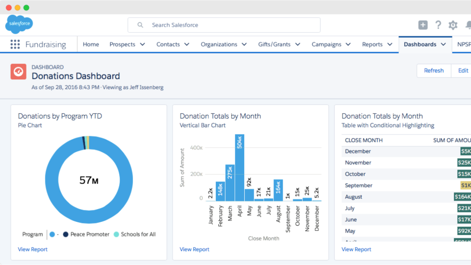The image size is (471, 265).
Task: Click the April 504K bar
Action: (239, 168)
